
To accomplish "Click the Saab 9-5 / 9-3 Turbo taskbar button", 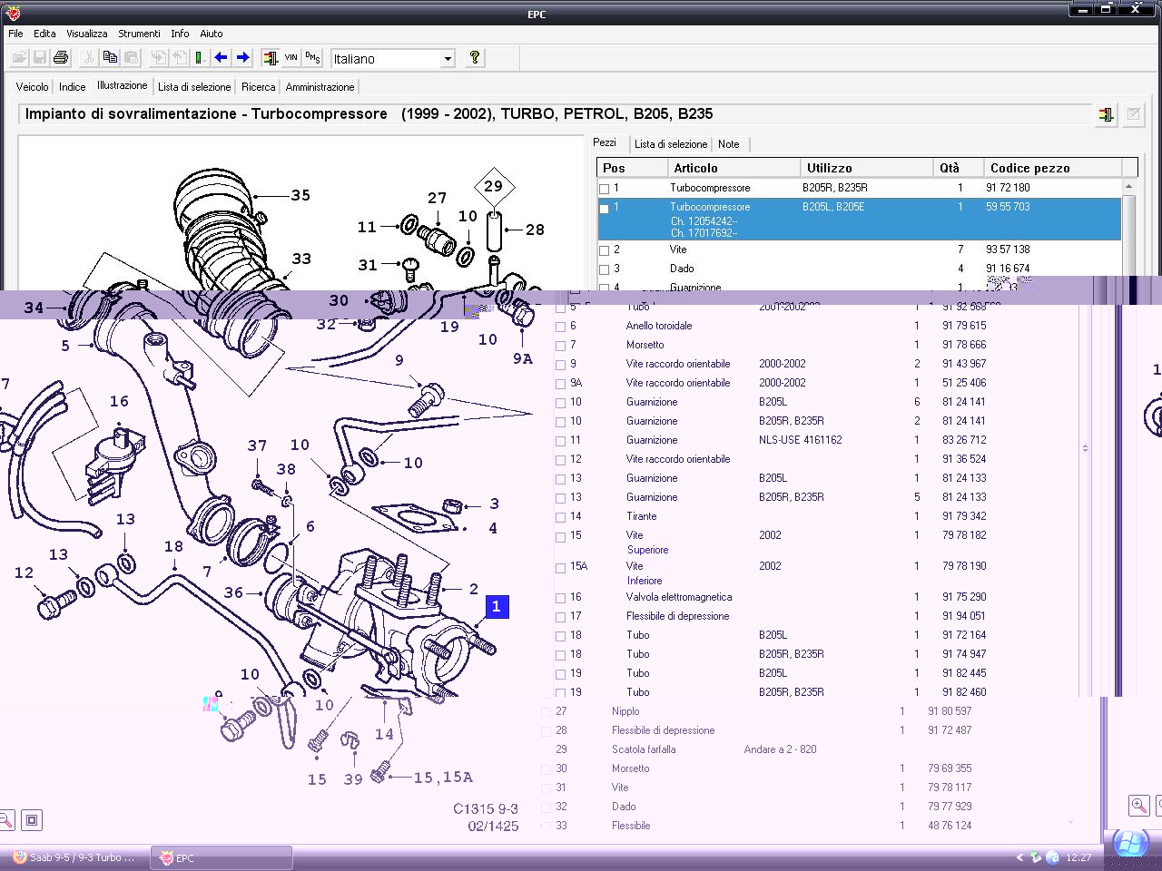I will click(x=74, y=857).
